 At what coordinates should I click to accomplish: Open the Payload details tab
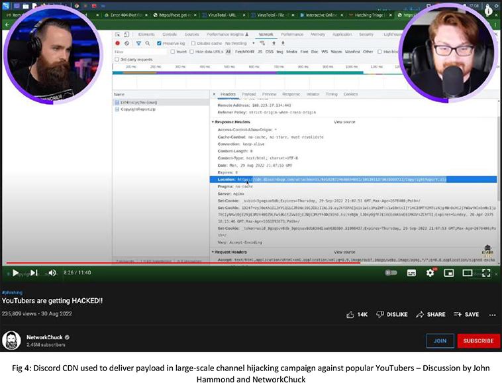pyautogui.click(x=249, y=94)
